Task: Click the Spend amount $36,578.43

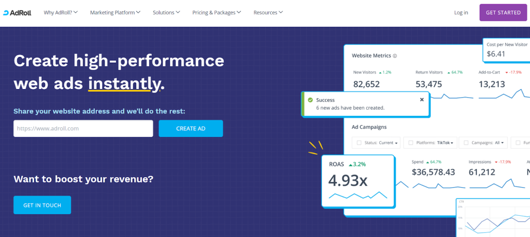Action: pyautogui.click(x=433, y=172)
